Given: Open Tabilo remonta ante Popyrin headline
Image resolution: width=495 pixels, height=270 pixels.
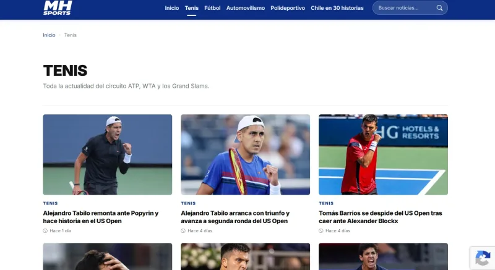Looking at the screenshot, I should (101, 217).
